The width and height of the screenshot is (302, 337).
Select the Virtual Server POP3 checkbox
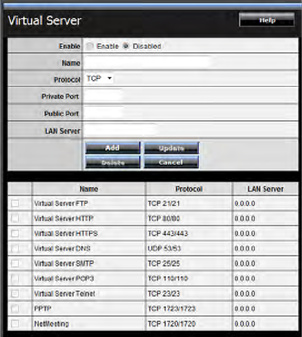click(x=15, y=278)
